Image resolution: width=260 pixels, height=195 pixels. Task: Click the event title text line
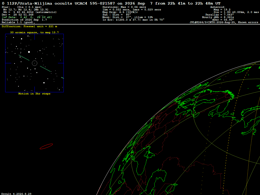click(x=111, y=3)
